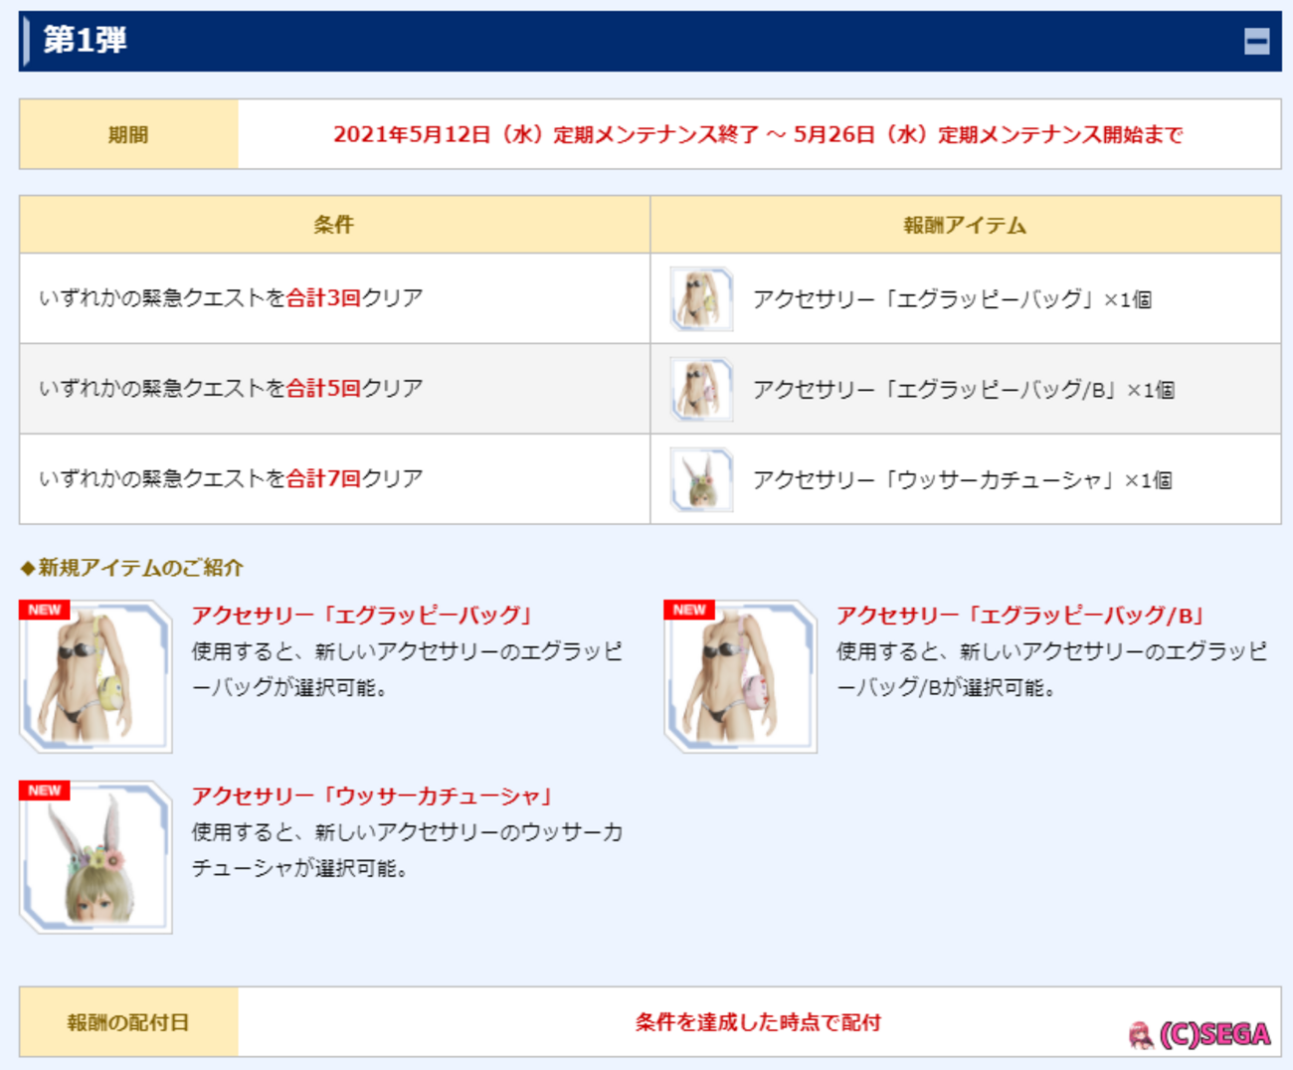1293x1070 pixels.
Task: Click the 第1弾 section header title
Action: [x=85, y=40]
